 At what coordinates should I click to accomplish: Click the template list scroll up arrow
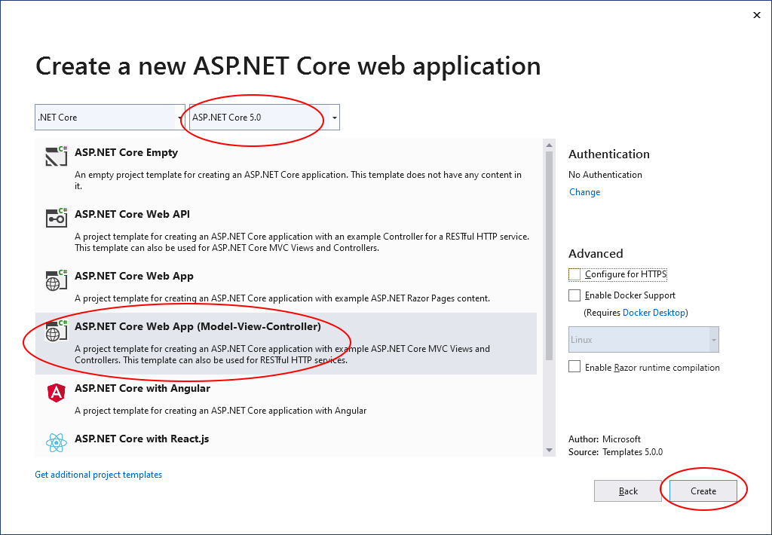549,145
